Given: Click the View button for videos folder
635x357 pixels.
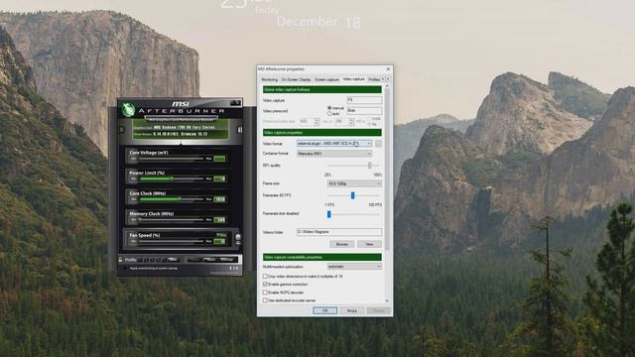Looking at the screenshot, I should pos(369,244).
